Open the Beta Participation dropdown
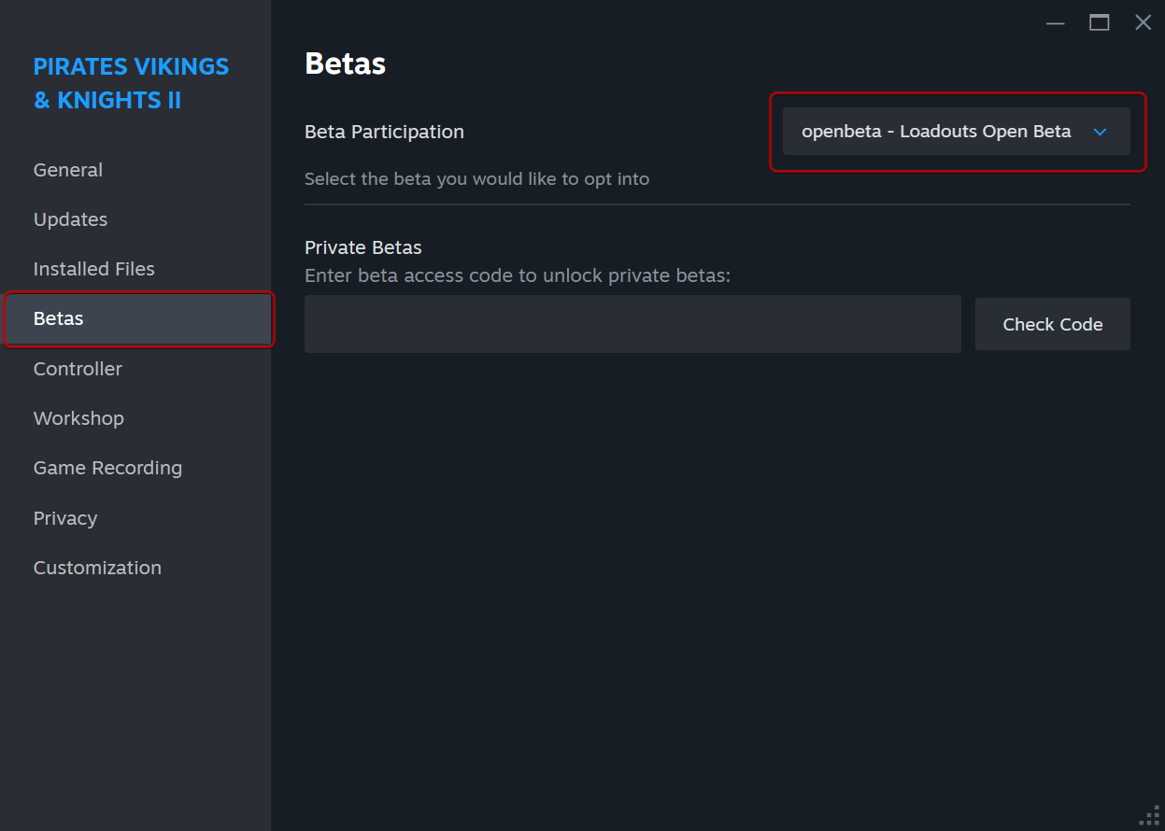1165x831 pixels. coord(936,132)
